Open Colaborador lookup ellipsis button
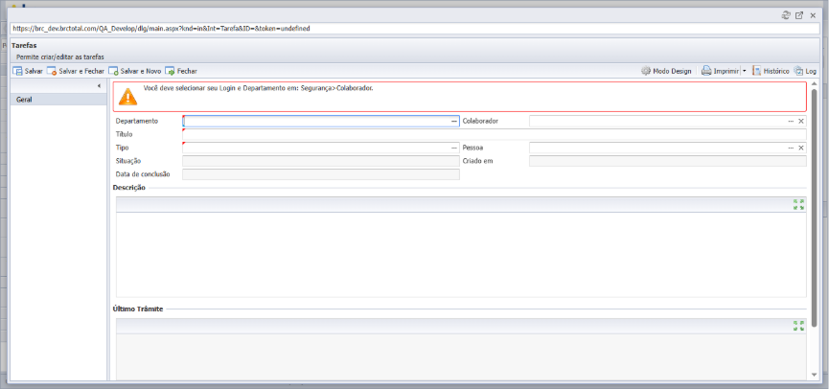The height and width of the screenshot is (389, 829). 791,121
